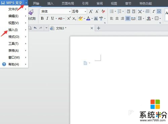This screenshot has height=124, width=168.
Task: Click the table grid icon in ribbon
Action: pos(148,11)
